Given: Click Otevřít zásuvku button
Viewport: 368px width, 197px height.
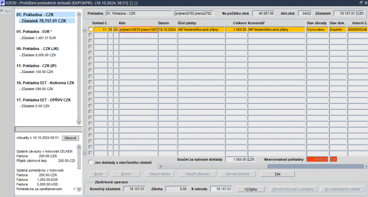Looking at the screenshot, I should (198, 174).
